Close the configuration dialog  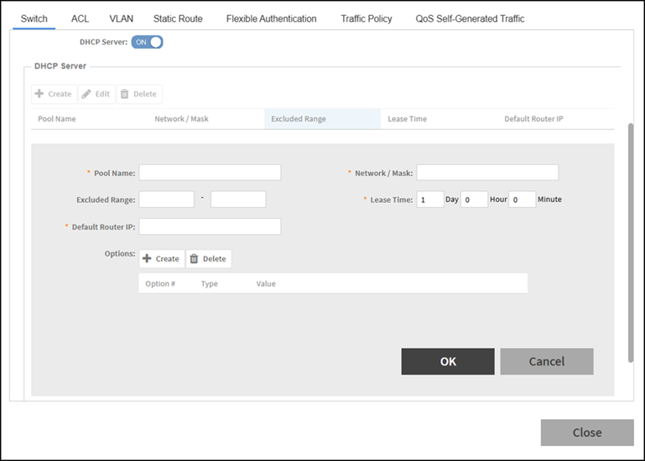click(587, 433)
